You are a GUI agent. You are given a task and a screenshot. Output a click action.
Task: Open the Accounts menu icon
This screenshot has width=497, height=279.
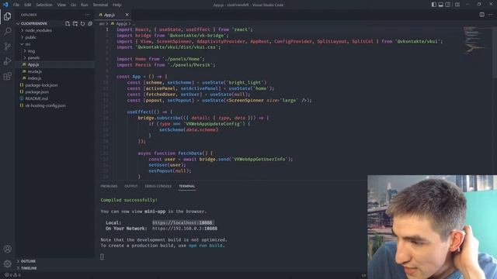click(7, 249)
